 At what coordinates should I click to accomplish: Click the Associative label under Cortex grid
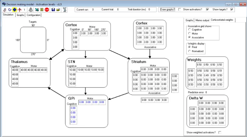coord(150,47)
